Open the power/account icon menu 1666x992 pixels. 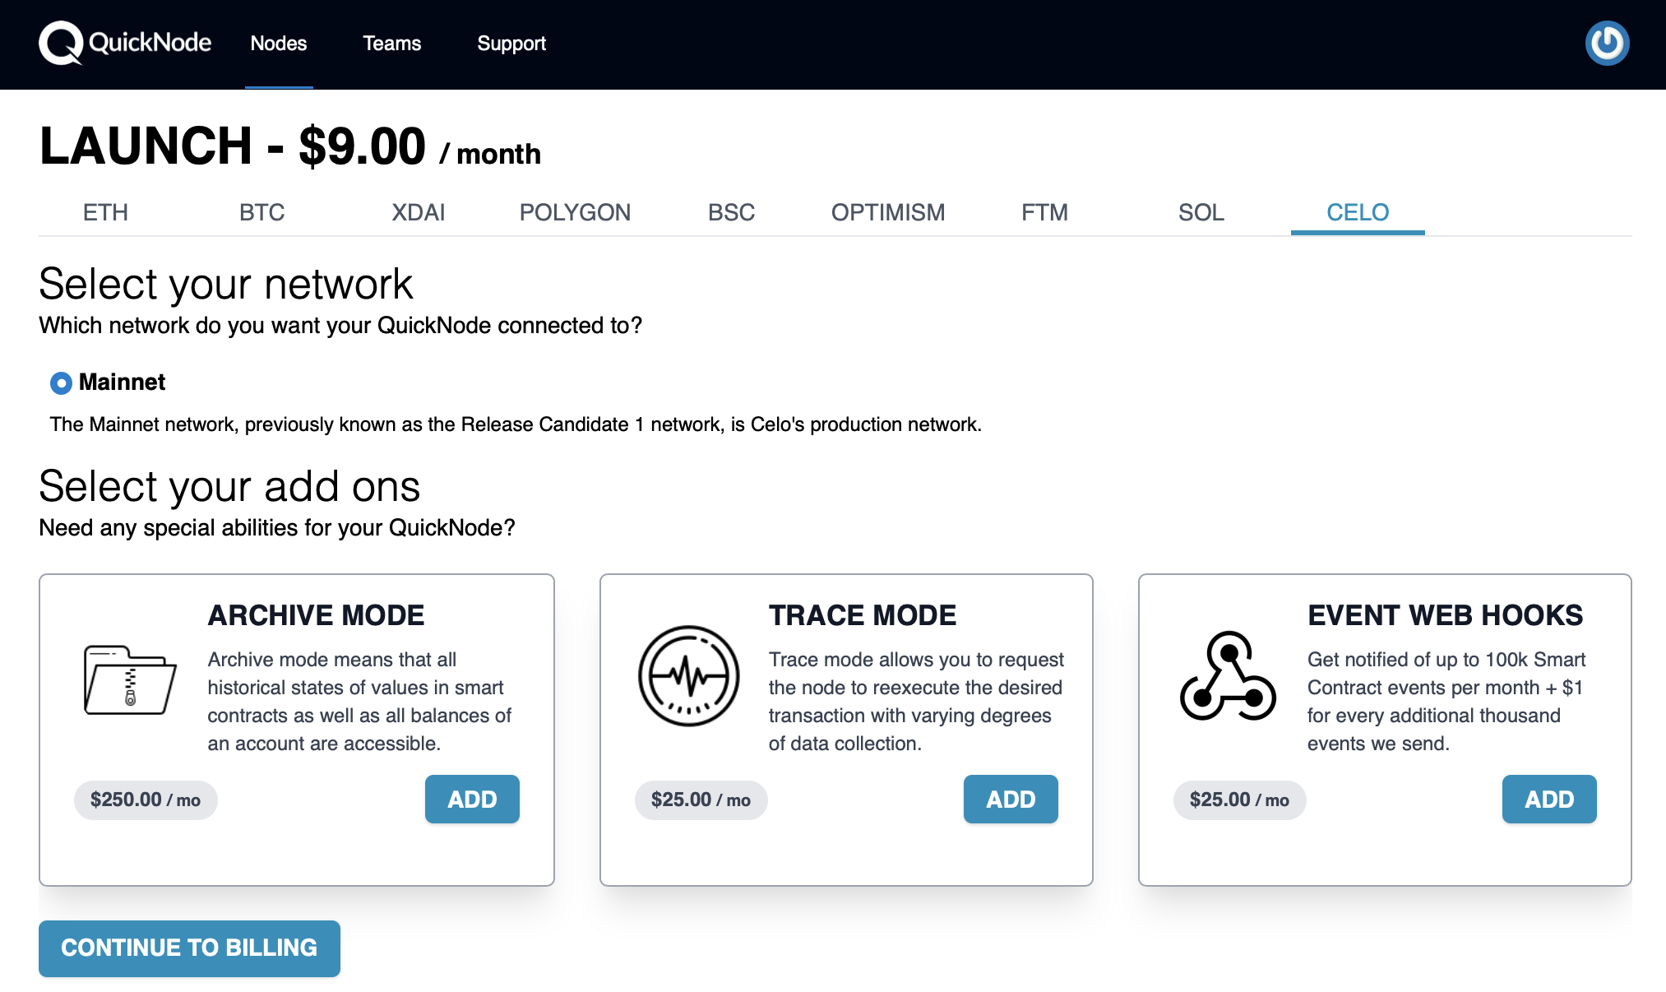[x=1607, y=43]
